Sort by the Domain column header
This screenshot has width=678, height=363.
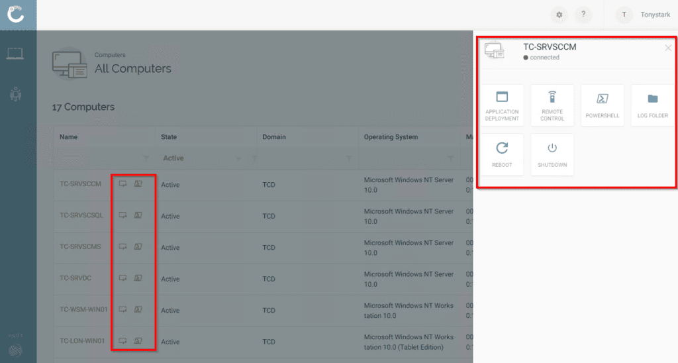[274, 136]
